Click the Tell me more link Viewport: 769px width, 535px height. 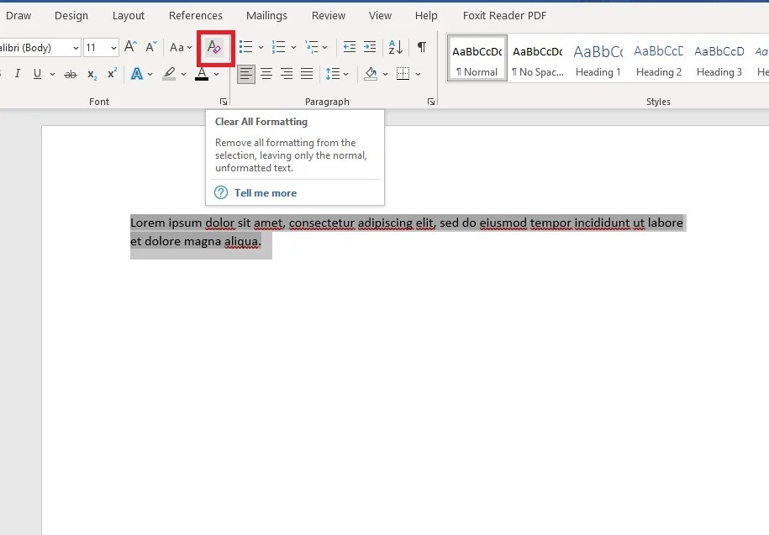[x=265, y=192]
